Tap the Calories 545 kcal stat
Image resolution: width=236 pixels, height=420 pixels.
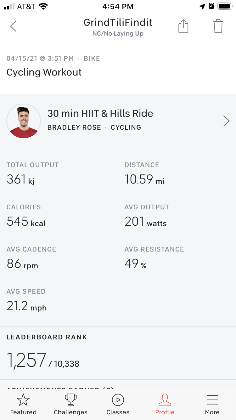26,222
